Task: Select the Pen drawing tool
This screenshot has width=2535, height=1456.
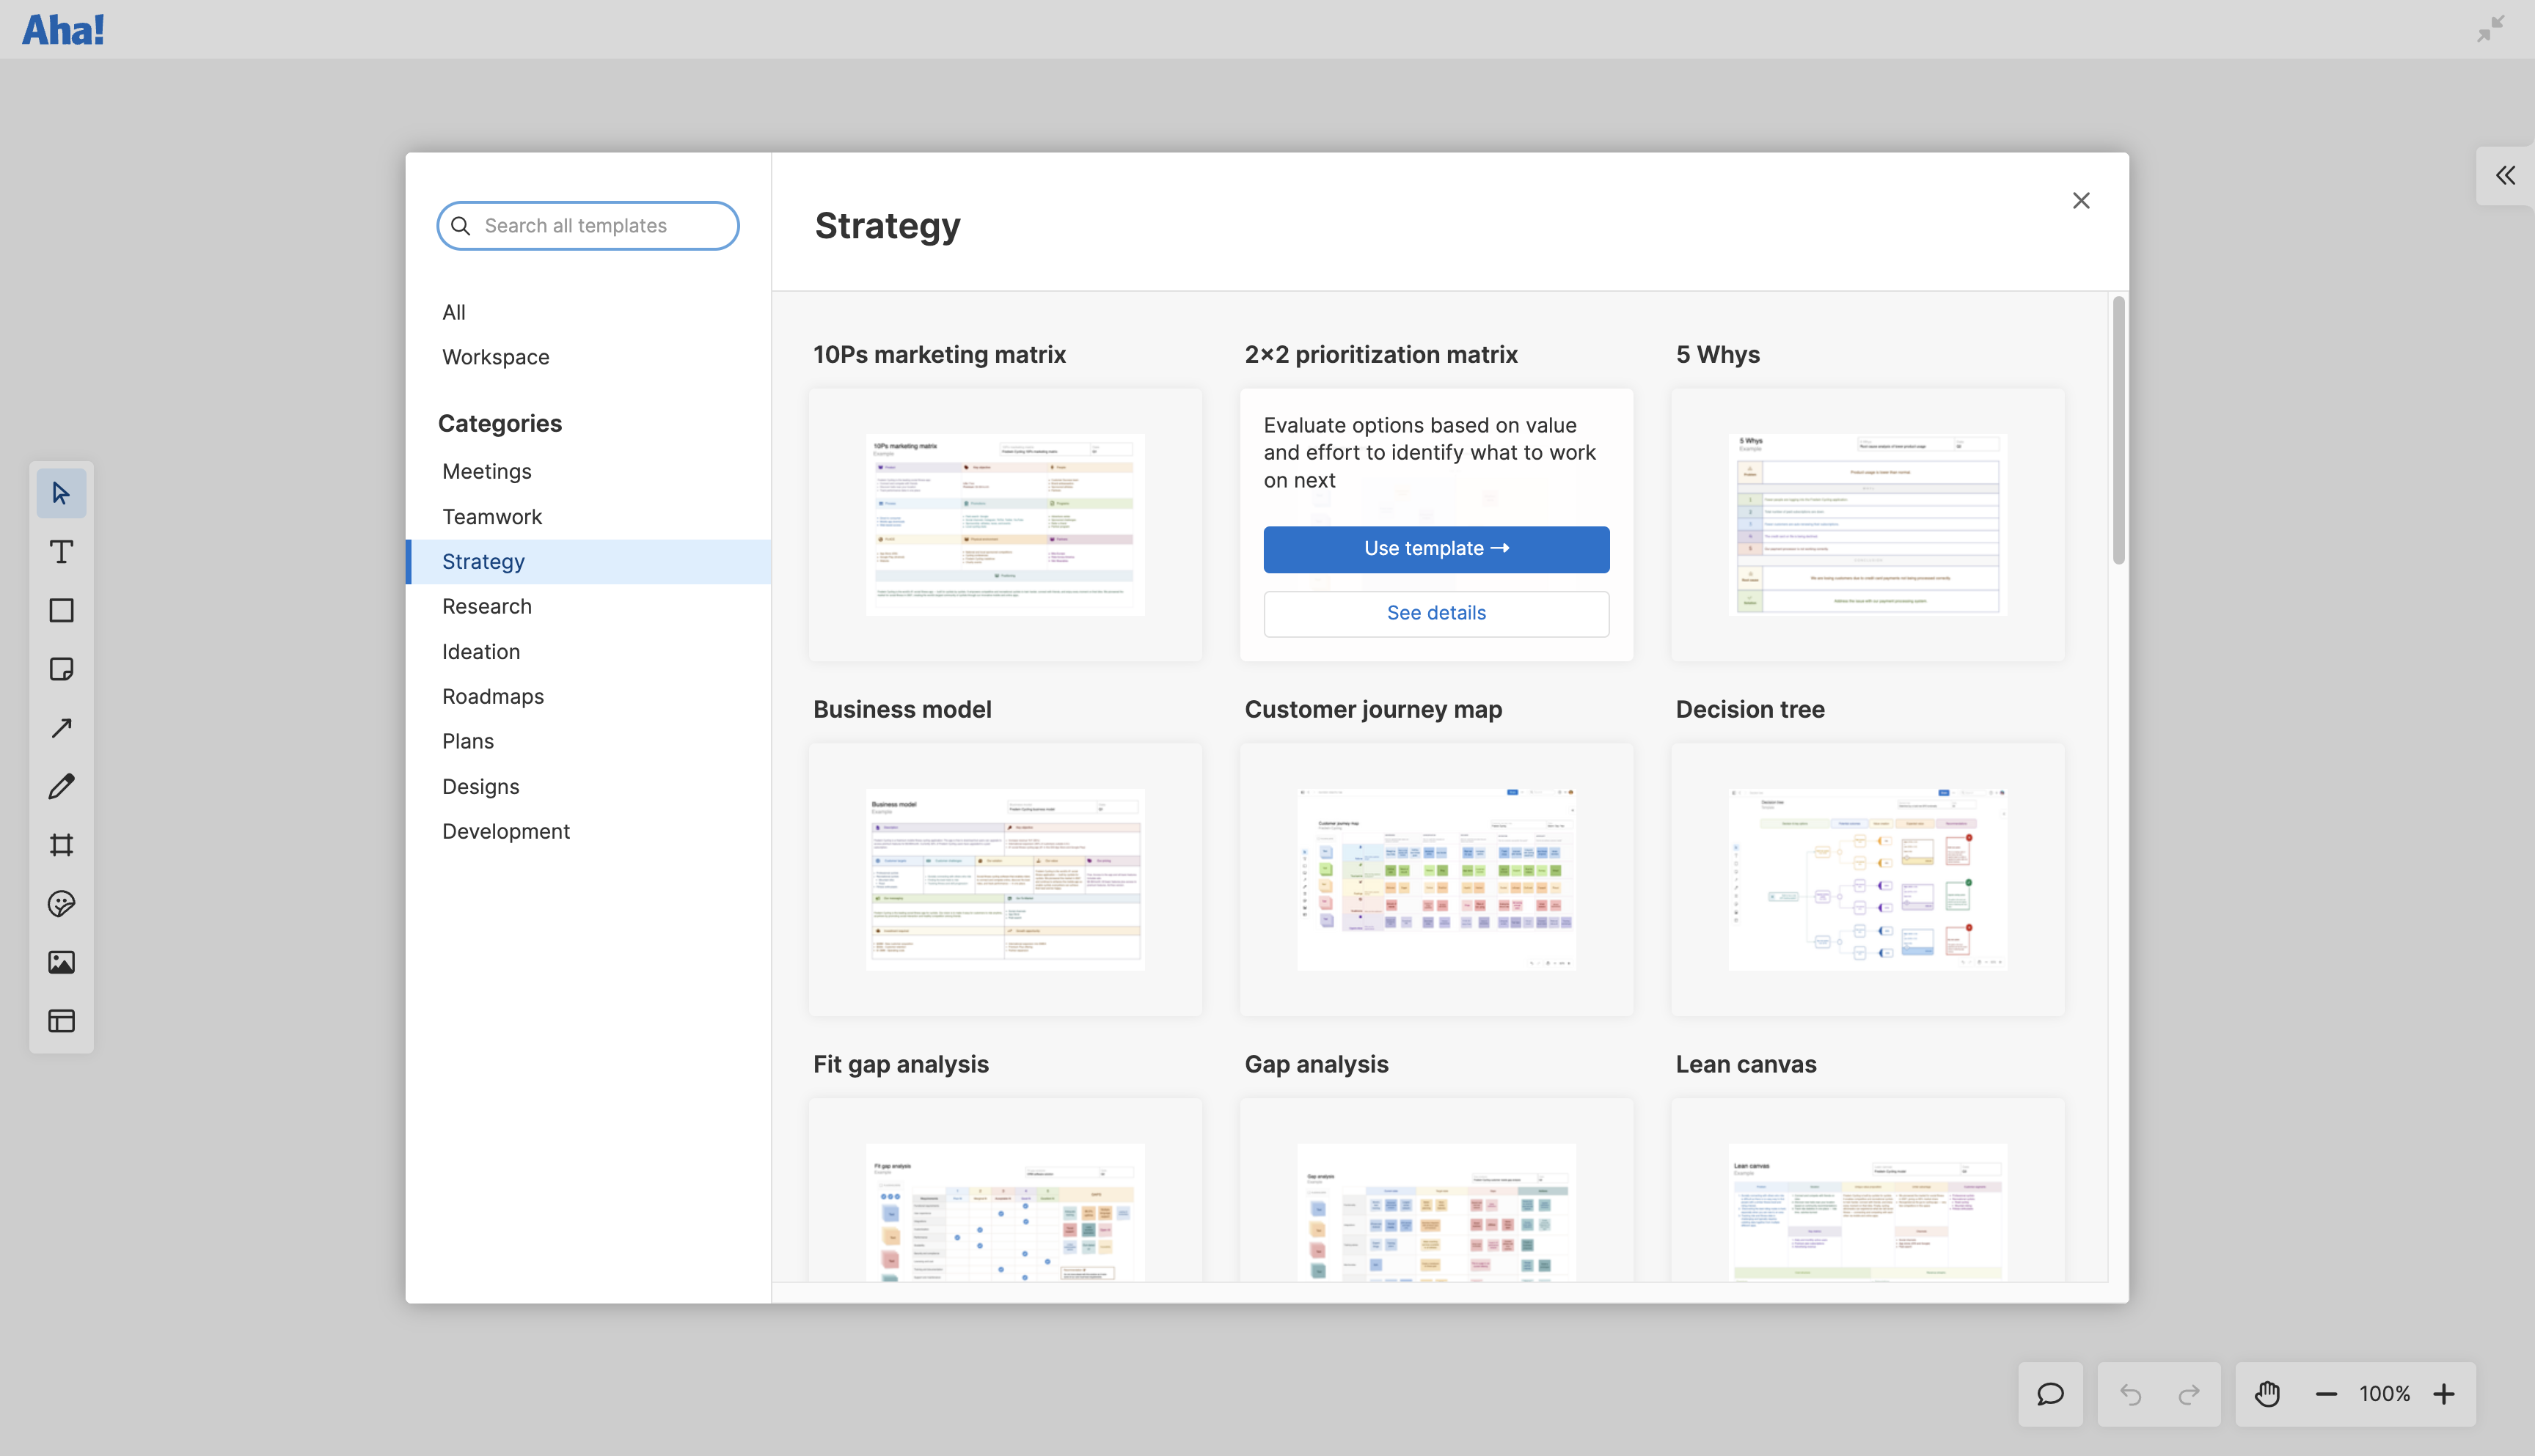Action: [x=61, y=786]
